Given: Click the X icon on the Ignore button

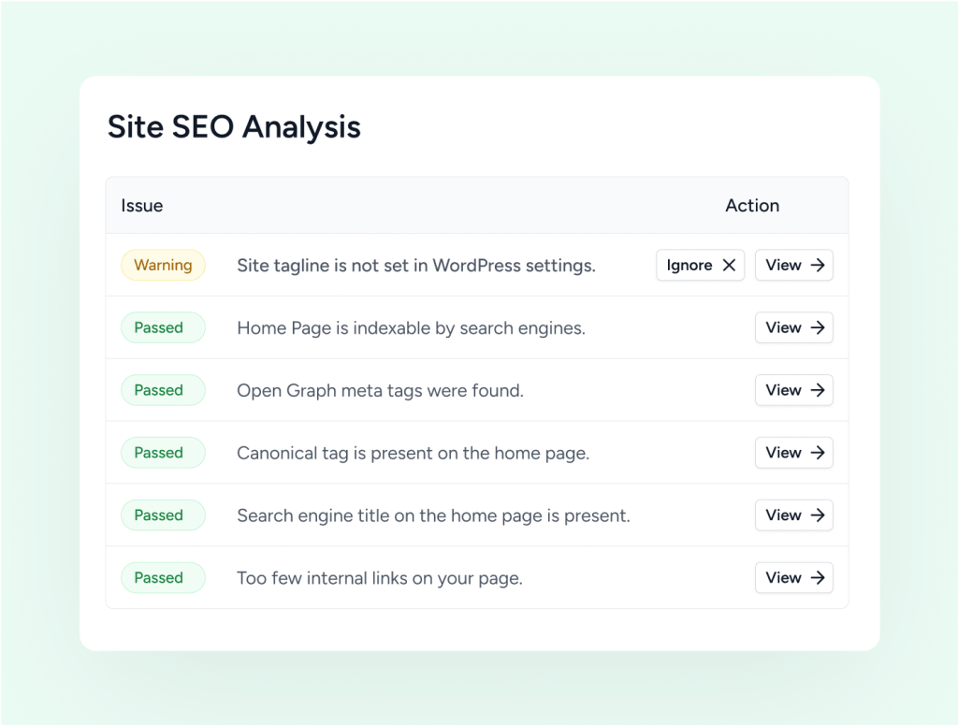Looking at the screenshot, I should (729, 265).
